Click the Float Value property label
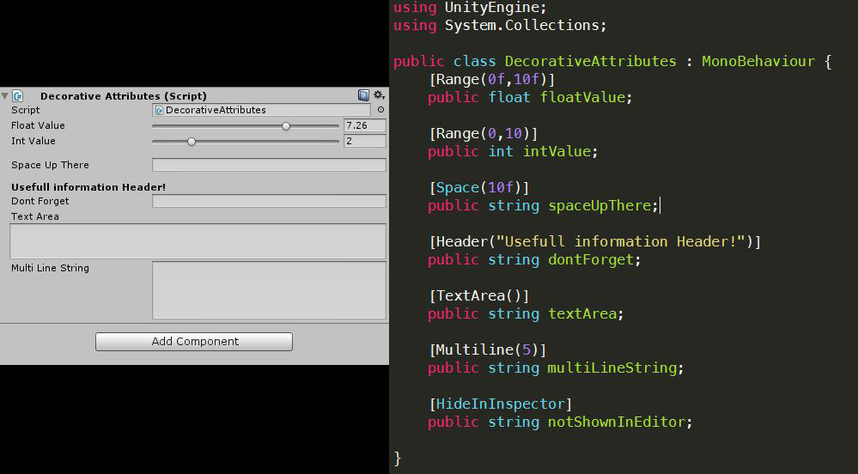Viewport: 858px width, 474px height. point(38,125)
